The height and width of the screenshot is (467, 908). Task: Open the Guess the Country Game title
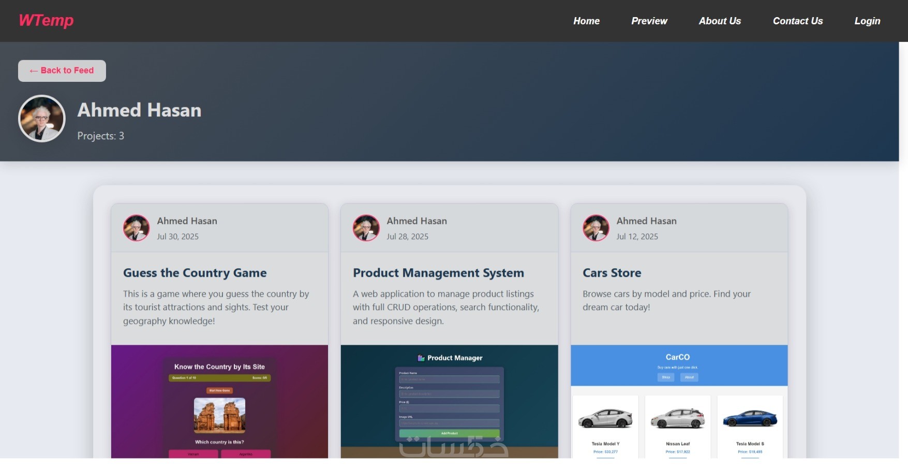coord(195,273)
